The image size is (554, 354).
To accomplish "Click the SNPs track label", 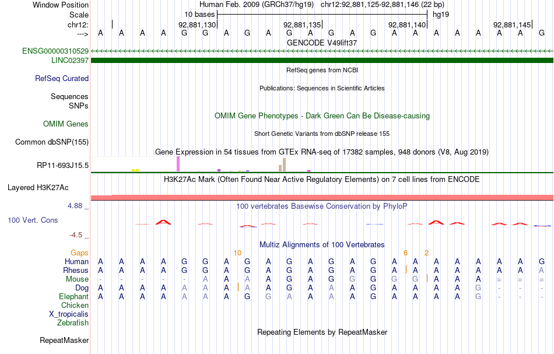I will [x=79, y=106].
